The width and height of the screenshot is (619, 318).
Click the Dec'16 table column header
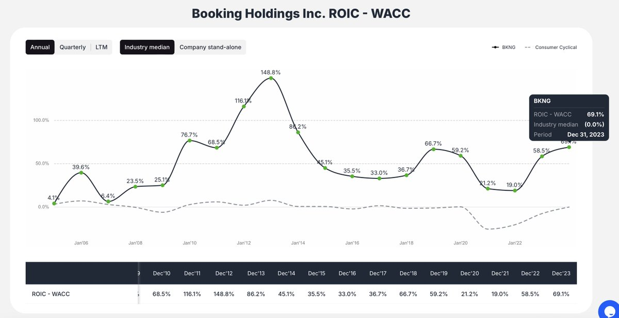point(347,273)
